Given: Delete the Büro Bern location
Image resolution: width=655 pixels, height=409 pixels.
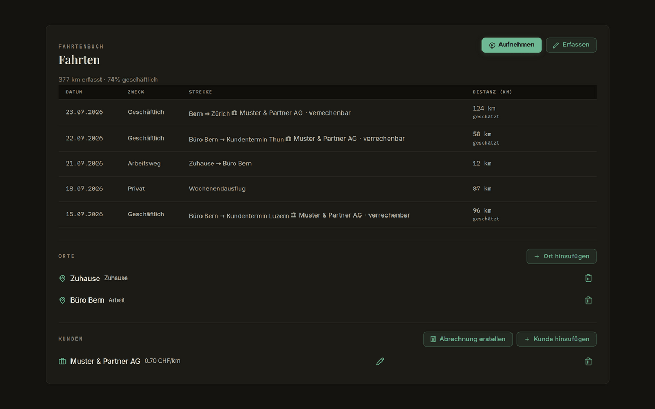Looking at the screenshot, I should (588, 300).
